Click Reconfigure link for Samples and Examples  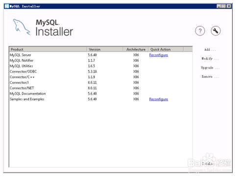click(158, 99)
